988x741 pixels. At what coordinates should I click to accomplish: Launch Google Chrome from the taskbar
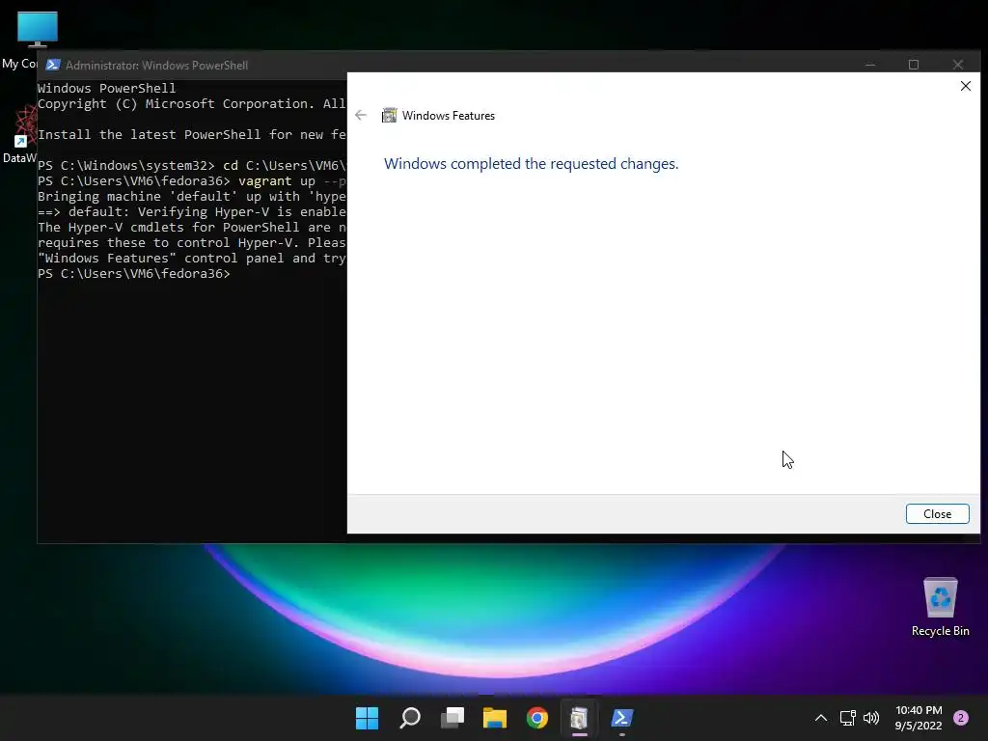click(x=536, y=718)
